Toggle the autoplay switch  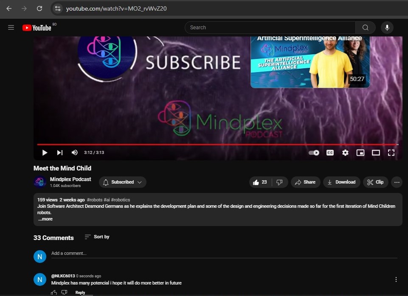[x=314, y=153]
